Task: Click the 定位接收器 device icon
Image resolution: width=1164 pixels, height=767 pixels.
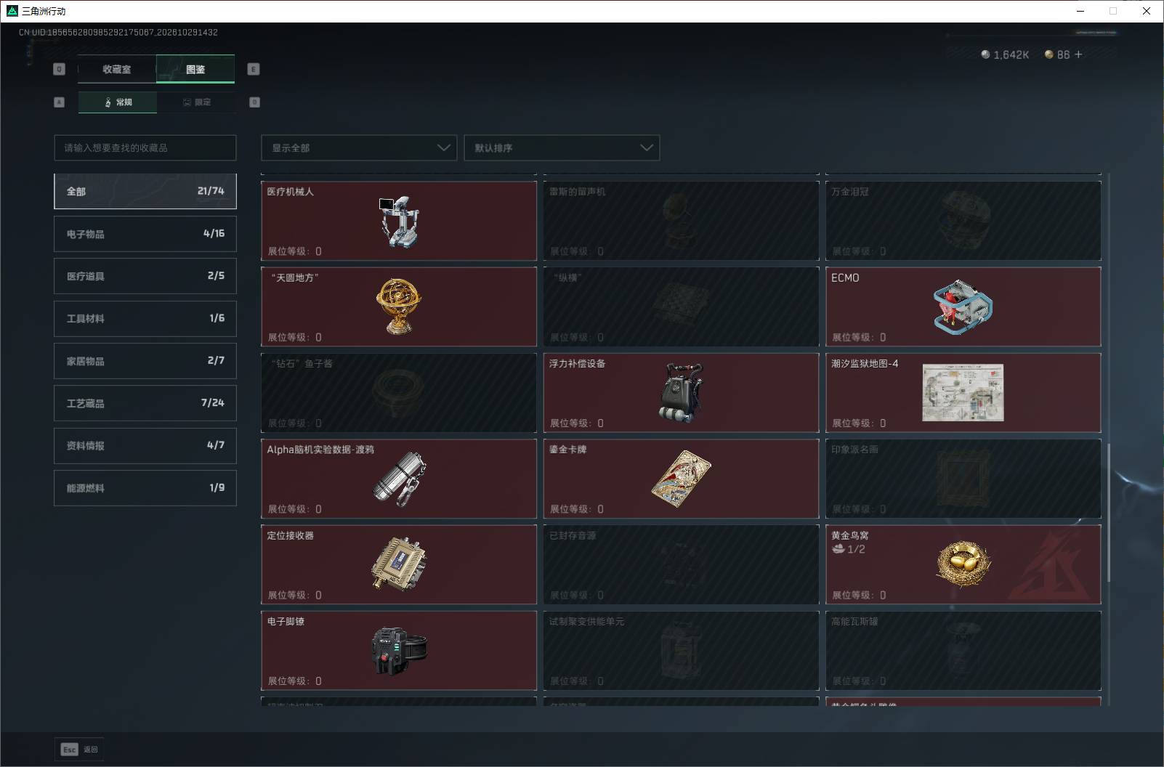Action: pyautogui.click(x=399, y=564)
